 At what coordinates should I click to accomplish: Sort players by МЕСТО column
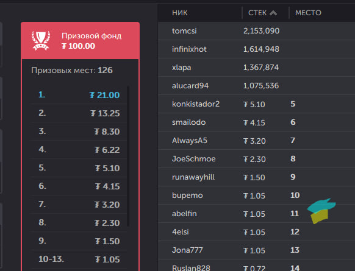pos(308,13)
